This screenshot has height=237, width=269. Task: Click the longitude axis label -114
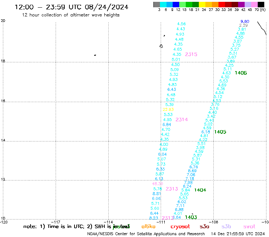tap(108, 222)
